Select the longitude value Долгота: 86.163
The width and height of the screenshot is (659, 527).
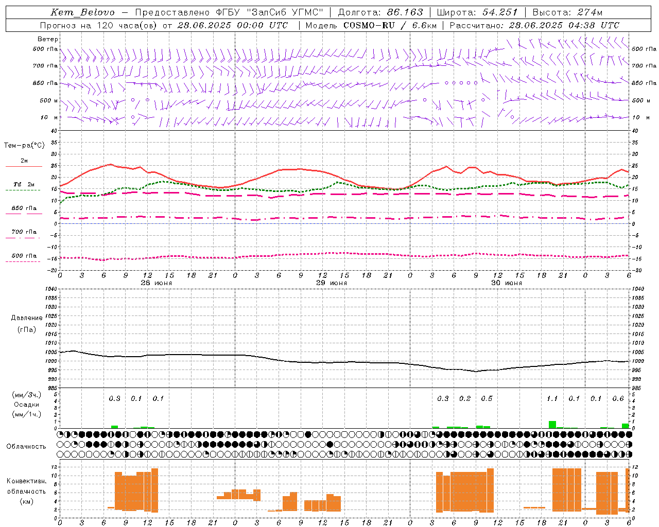pyautogui.click(x=380, y=12)
